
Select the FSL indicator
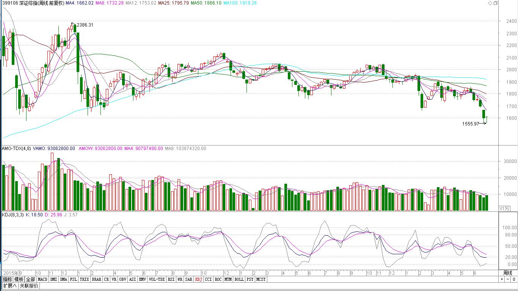point(73,279)
